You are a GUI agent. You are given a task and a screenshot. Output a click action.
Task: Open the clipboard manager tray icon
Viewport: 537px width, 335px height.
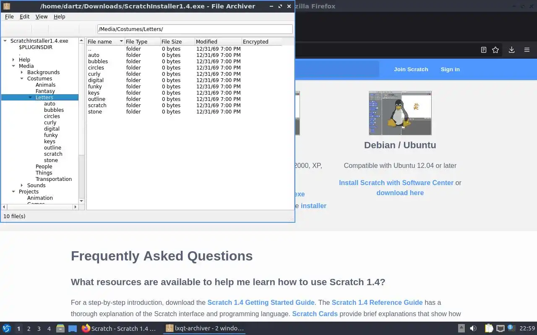489,328
